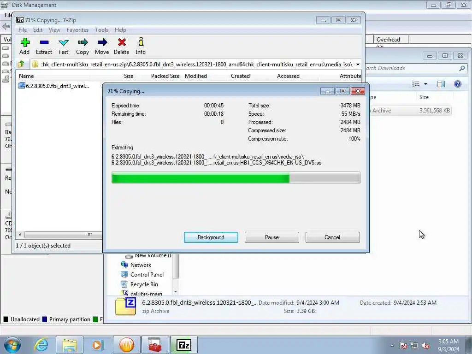Open Windows Media Player from taskbar
Viewport: 472px width, 354px height.
97,345
